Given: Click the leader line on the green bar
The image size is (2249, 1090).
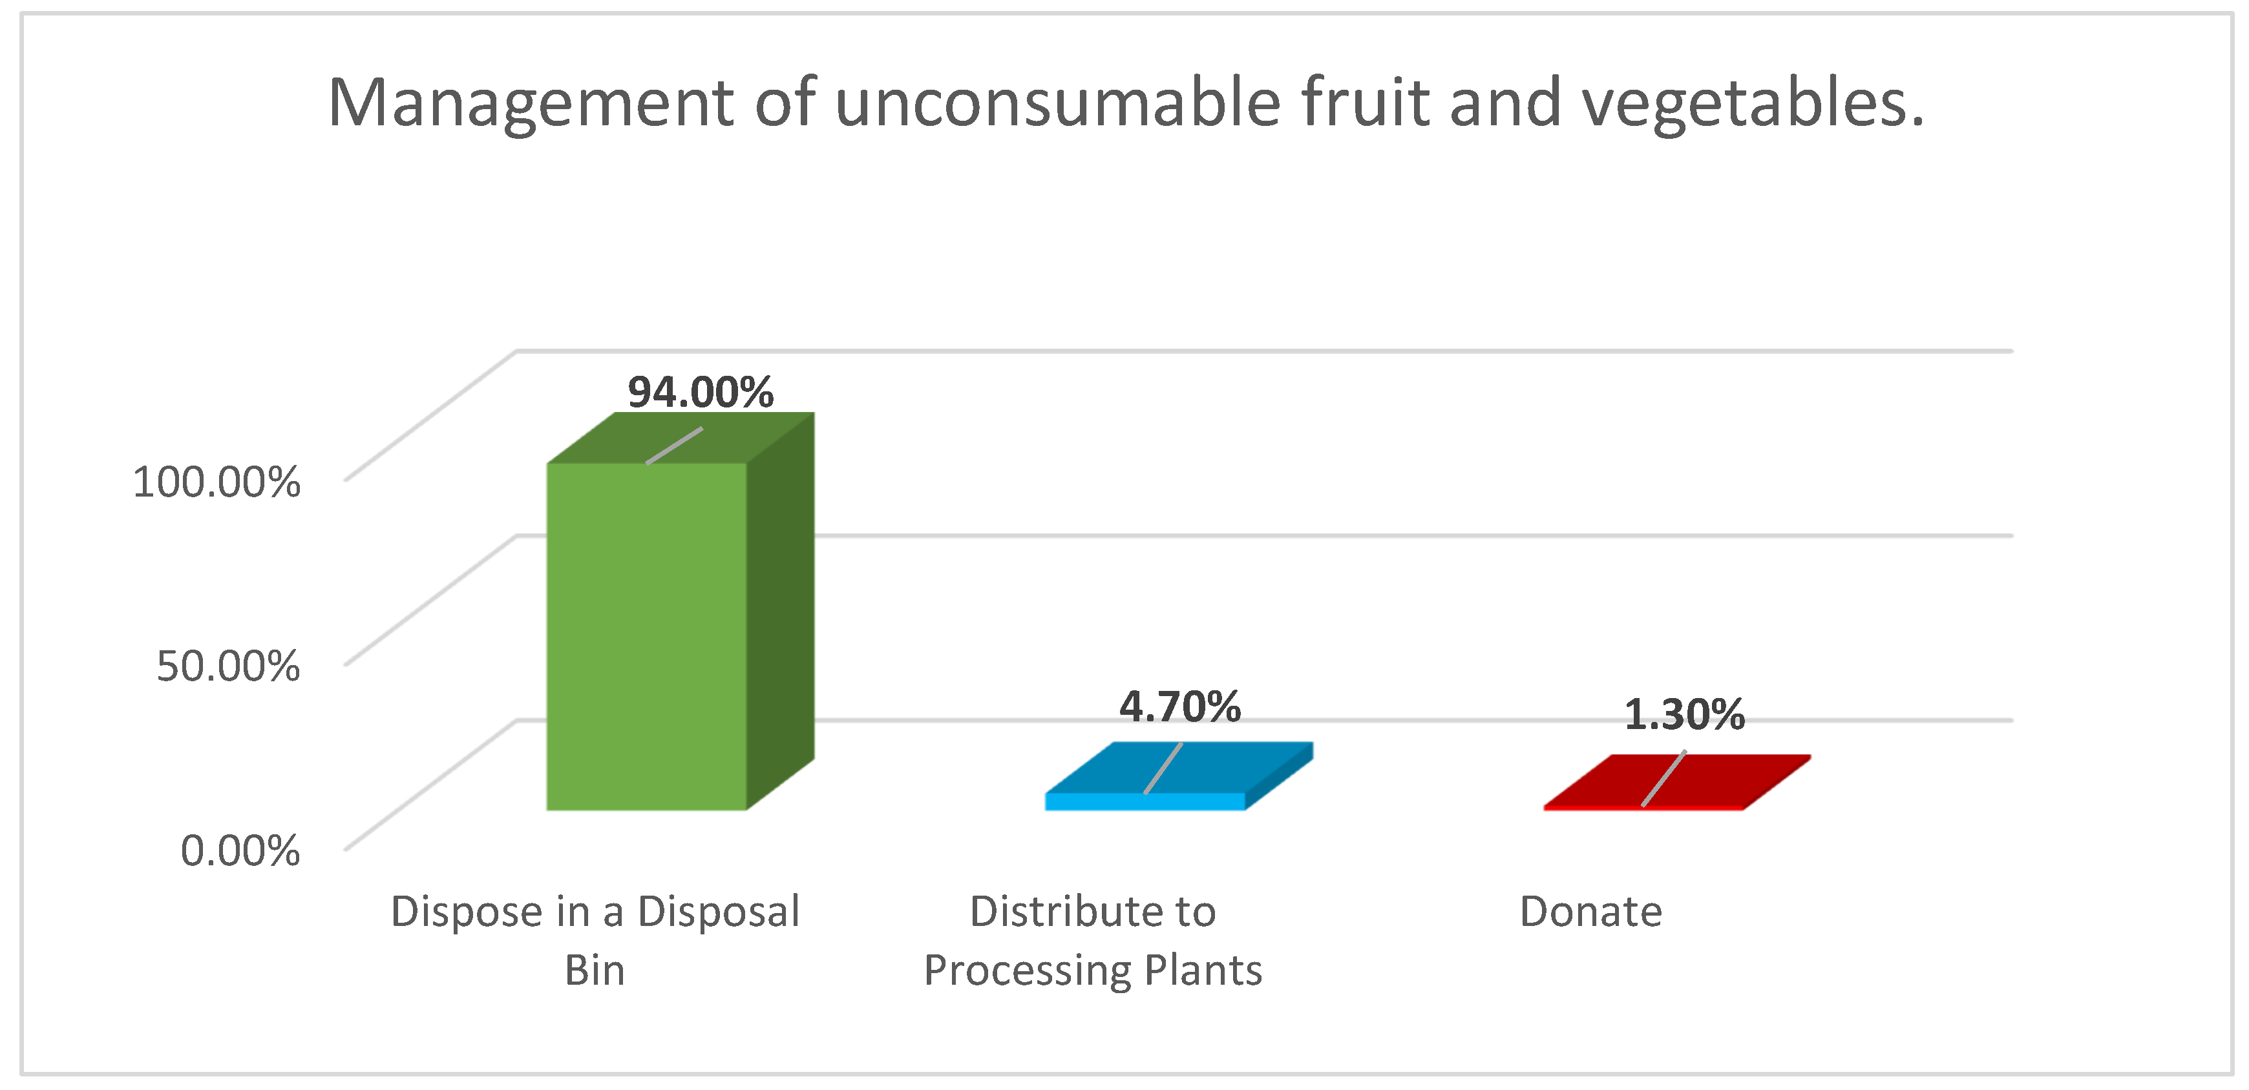Looking at the screenshot, I should 674,446.
